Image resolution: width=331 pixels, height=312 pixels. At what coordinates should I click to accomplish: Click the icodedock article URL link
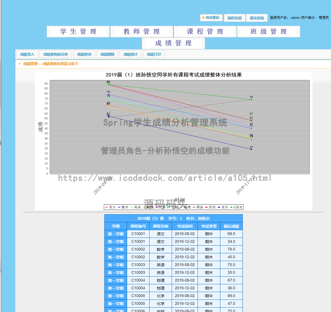click(x=165, y=178)
